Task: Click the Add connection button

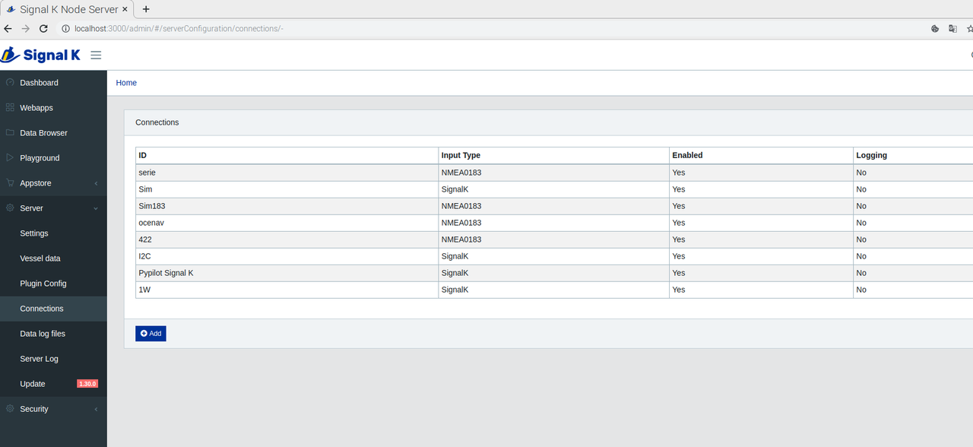Action: pyautogui.click(x=151, y=333)
